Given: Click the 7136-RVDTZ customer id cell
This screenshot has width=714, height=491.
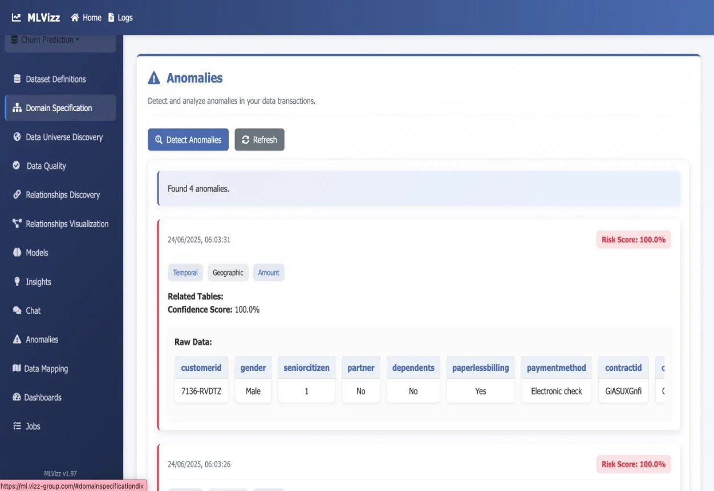Looking at the screenshot, I should click(201, 391).
